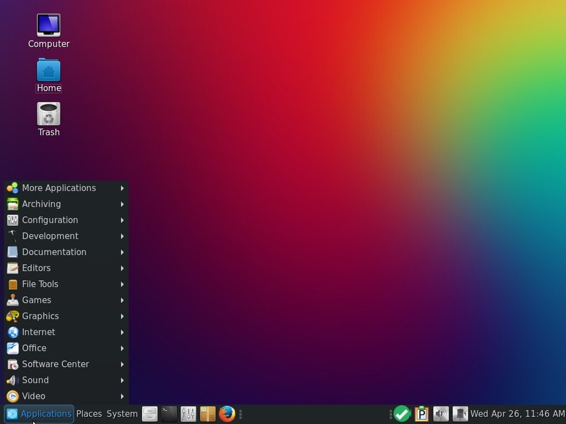Image resolution: width=566 pixels, height=424 pixels.
Task: Open the battery status tray icon
Action: point(460,413)
